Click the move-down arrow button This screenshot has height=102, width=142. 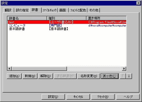pos(129,76)
